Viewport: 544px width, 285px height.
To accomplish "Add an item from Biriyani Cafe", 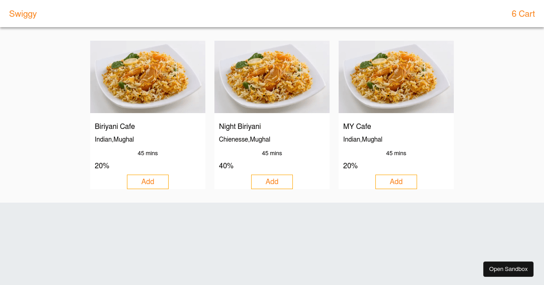I will point(147,181).
